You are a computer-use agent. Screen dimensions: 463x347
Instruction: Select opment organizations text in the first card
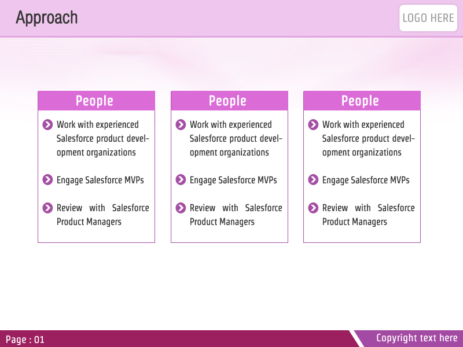96,153
